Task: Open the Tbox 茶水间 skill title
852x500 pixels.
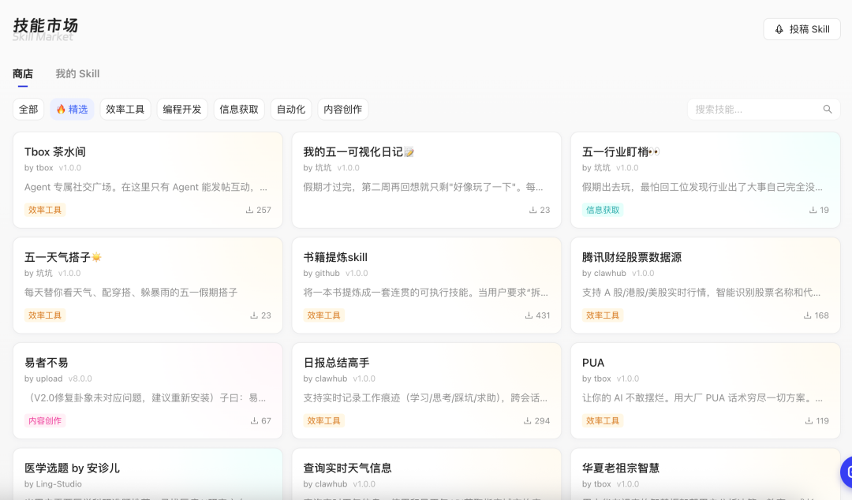Action: pyautogui.click(x=55, y=152)
